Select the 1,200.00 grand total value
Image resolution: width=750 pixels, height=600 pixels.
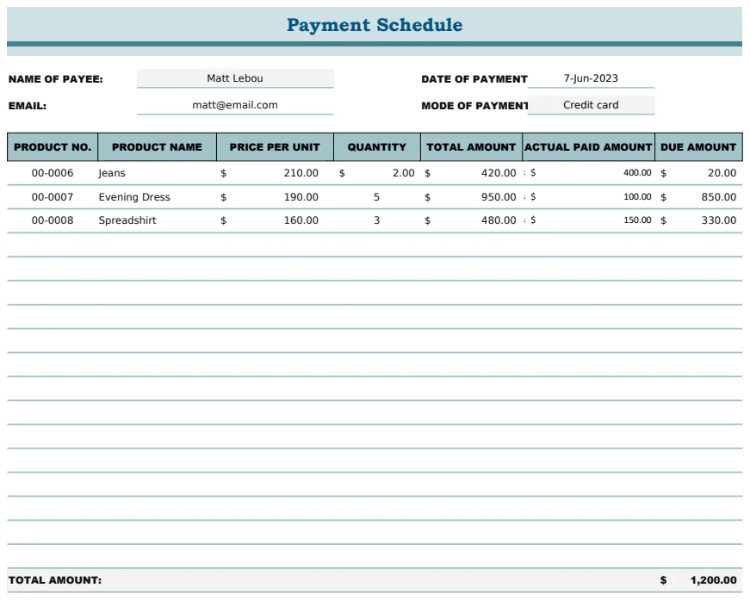click(713, 580)
